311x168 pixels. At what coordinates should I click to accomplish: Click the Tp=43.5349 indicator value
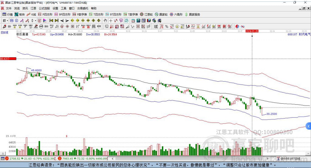tap(39, 35)
